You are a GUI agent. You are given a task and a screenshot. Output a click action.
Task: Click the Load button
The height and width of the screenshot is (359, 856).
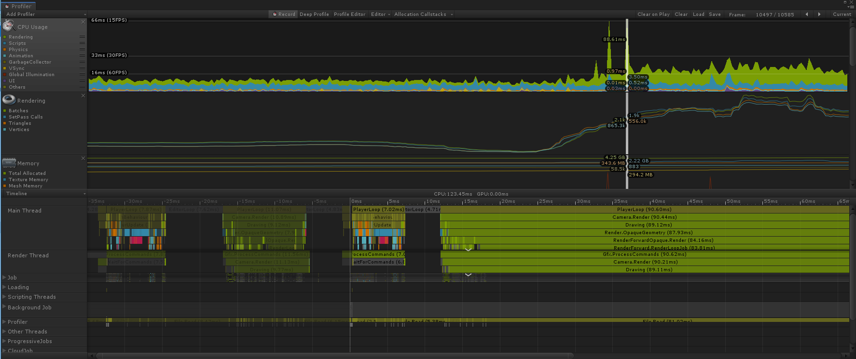(698, 14)
